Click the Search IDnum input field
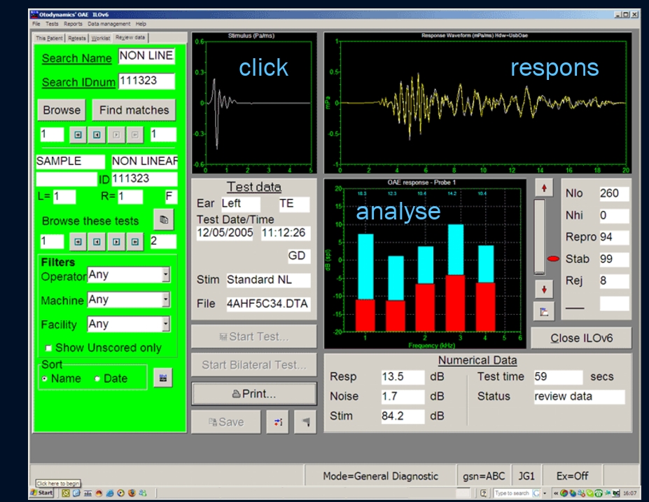Image resolution: width=649 pixels, height=502 pixels. (x=146, y=81)
